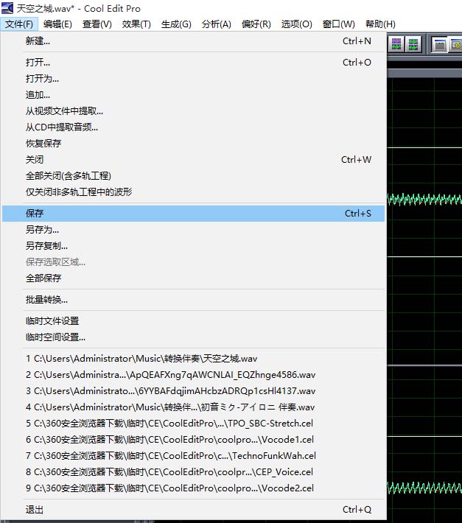Open the 生成(G) menu
Viewport: 462px width, 523px height.
(176, 24)
